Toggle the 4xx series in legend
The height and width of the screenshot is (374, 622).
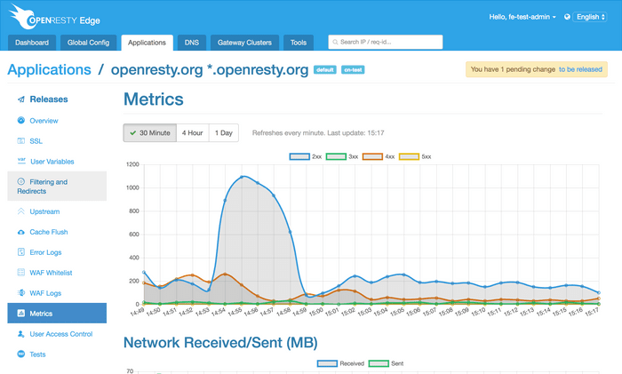(379, 156)
